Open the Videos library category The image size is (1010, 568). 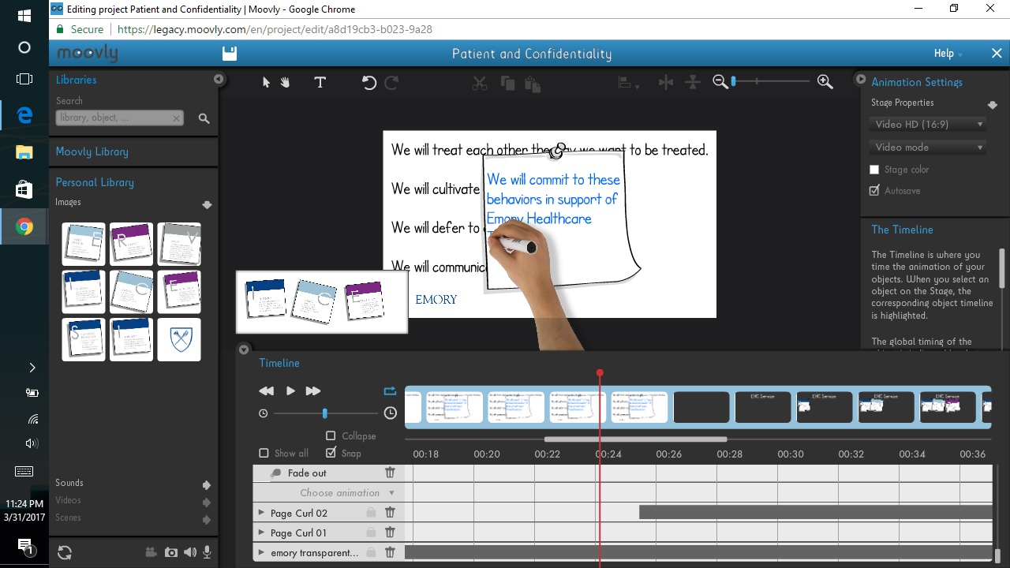tap(68, 500)
